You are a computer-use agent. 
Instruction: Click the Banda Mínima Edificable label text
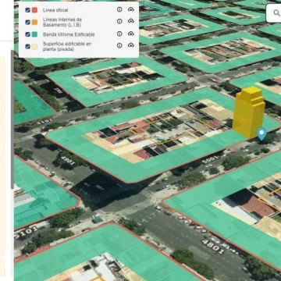pyautogui.click(x=69, y=34)
